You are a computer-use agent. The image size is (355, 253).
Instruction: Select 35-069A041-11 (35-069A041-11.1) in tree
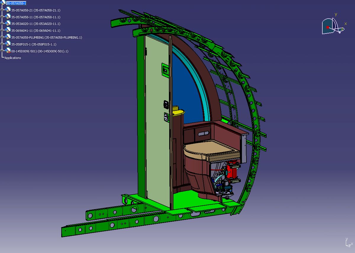pos(36,30)
